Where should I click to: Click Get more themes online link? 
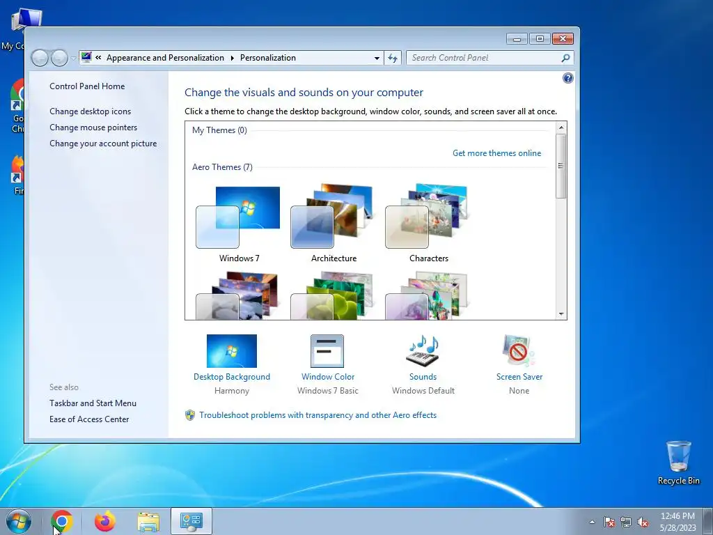[x=496, y=153]
